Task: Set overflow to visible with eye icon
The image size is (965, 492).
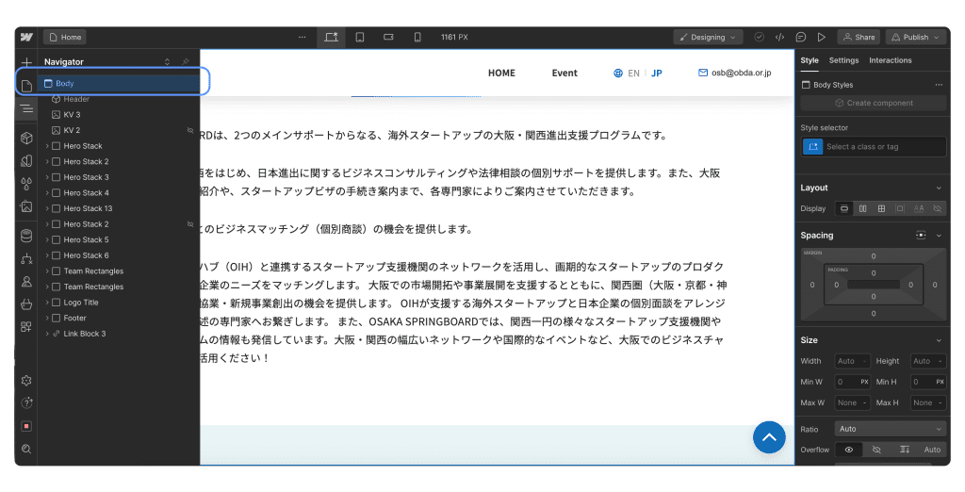Action: (x=848, y=450)
